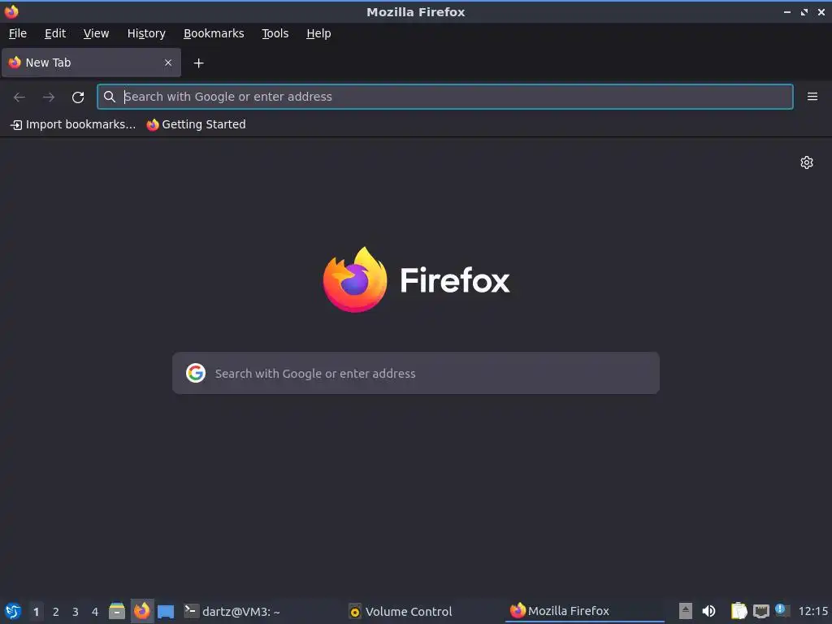
Task: Open the system start menu in the taskbar
Action: click(13, 611)
